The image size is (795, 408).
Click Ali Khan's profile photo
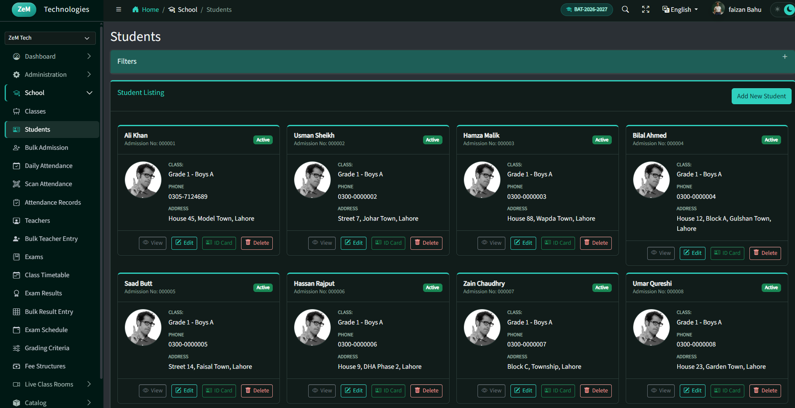point(143,180)
